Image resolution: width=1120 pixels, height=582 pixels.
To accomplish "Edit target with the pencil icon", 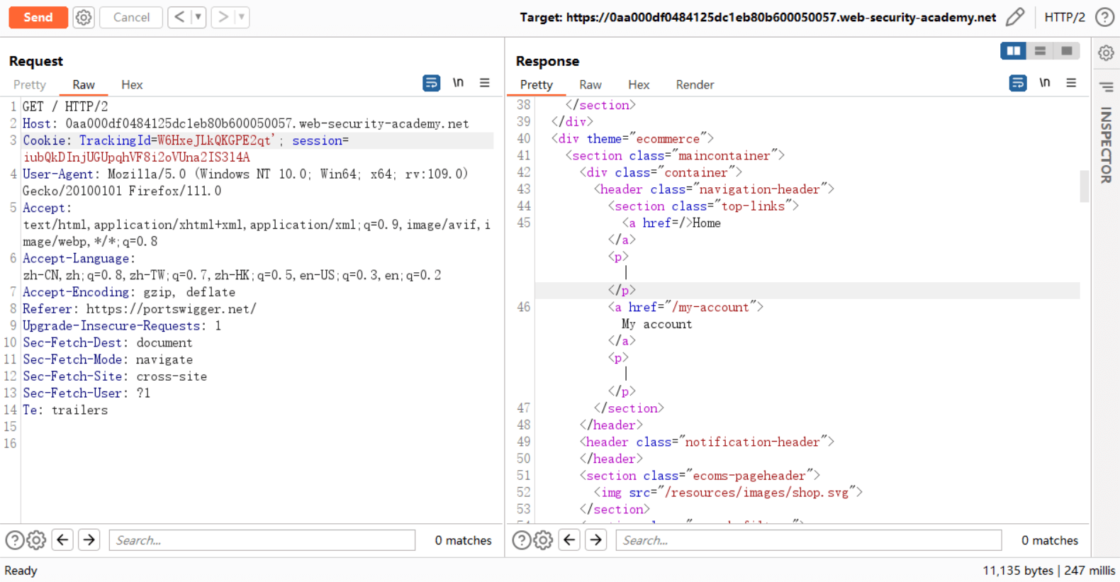I will pos(1015,17).
